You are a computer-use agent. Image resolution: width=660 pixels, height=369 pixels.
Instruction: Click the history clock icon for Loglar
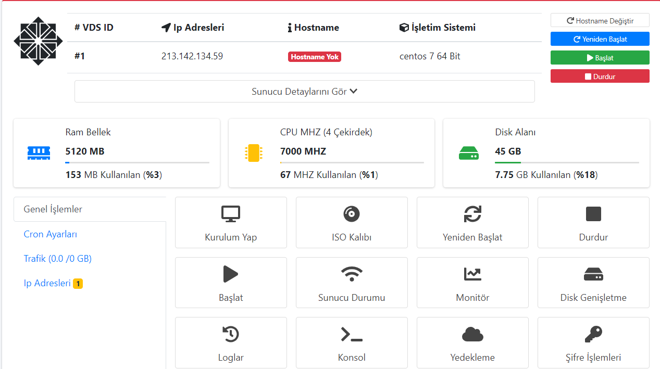[231, 334]
